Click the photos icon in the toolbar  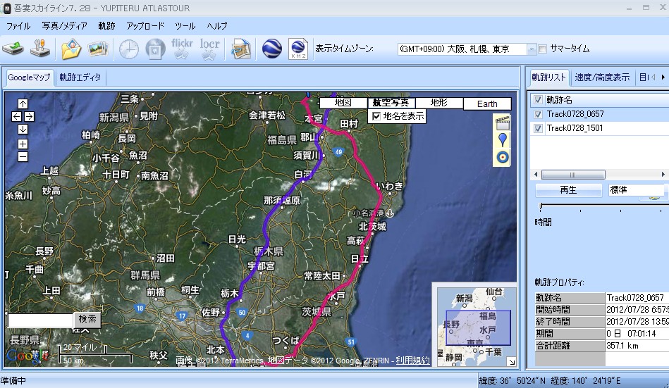97,49
